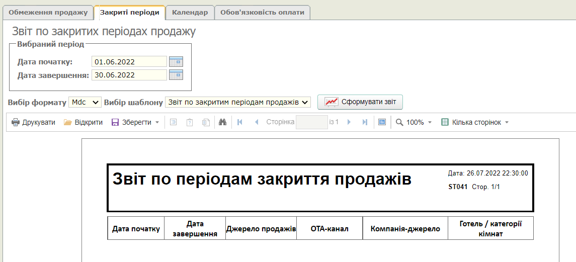Image resolution: width=576 pixels, height=262 pixels.
Task: Open the Кілька сторінок view dropdown
Action: [475, 122]
